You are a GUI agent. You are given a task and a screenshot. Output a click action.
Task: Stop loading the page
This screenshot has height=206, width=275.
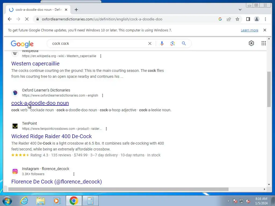[x=27, y=19]
